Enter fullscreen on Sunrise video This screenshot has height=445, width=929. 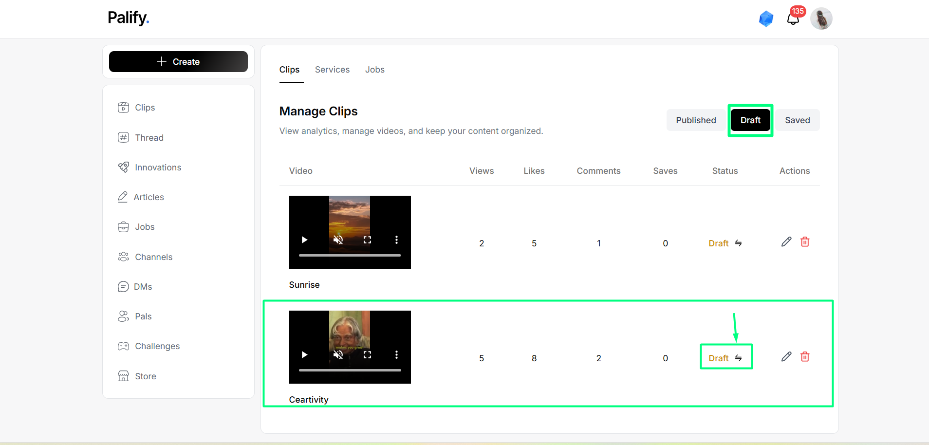click(x=367, y=240)
